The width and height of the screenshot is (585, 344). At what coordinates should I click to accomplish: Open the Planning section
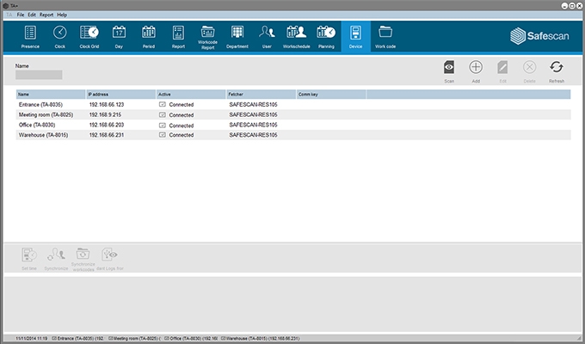(325, 36)
